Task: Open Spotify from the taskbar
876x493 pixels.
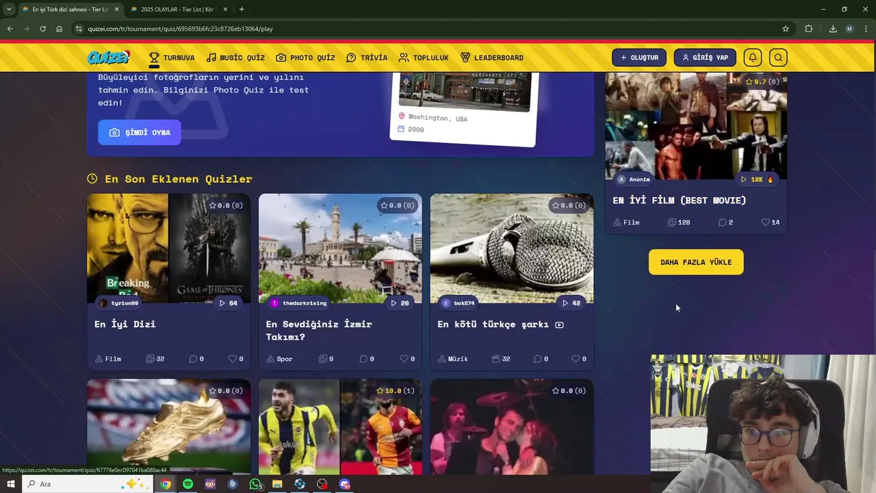Action: (x=188, y=484)
